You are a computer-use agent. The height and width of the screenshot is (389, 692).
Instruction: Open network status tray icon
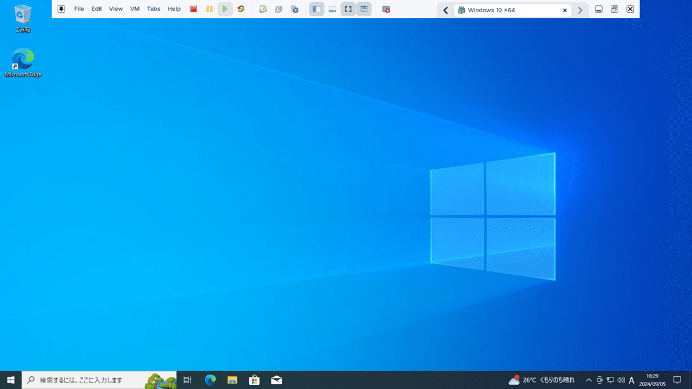(610, 380)
